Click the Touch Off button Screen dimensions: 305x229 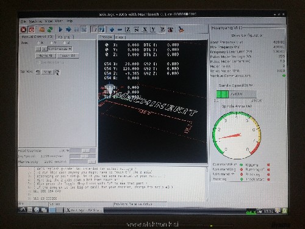tap(68, 56)
